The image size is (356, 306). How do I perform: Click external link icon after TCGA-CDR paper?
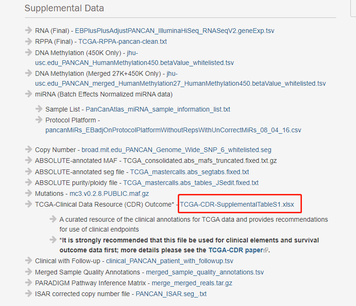266,250
